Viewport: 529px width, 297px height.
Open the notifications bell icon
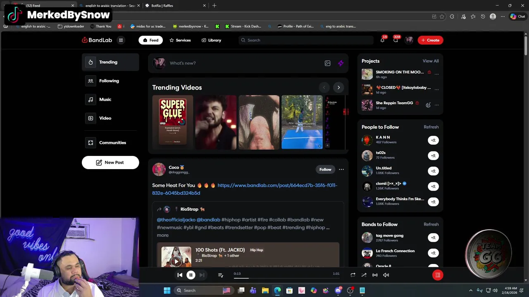point(382,40)
